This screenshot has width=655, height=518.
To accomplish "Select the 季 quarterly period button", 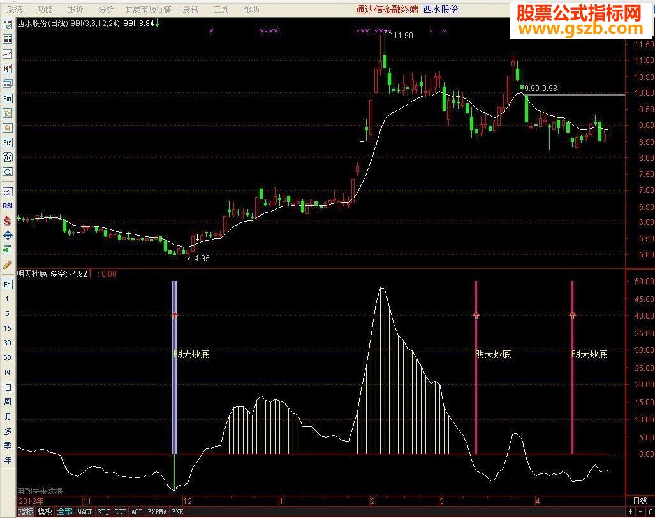I will click(8, 446).
